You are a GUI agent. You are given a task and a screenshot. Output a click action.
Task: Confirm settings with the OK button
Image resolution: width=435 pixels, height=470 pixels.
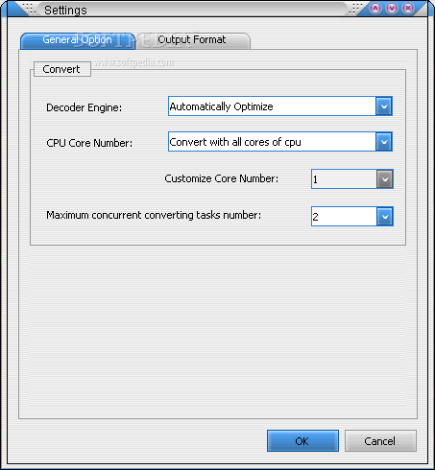[x=302, y=441]
